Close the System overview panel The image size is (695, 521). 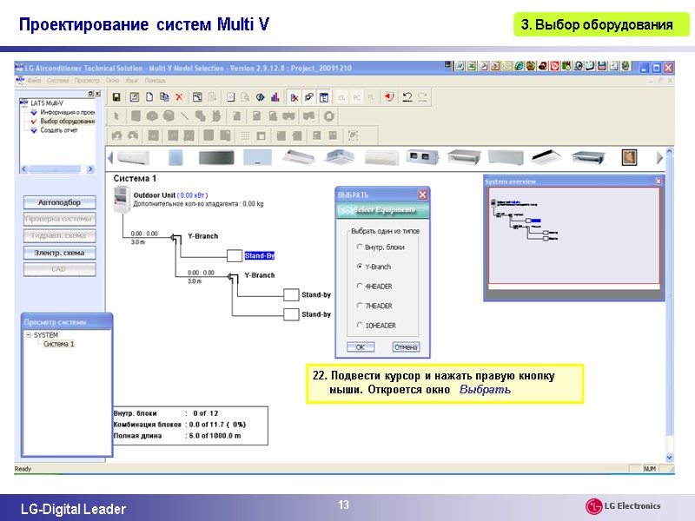pos(659,181)
